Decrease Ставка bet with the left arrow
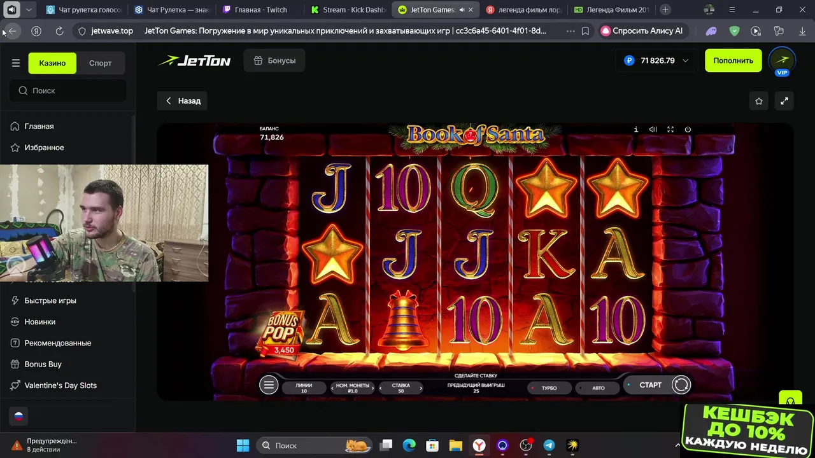815x458 pixels. [381, 388]
